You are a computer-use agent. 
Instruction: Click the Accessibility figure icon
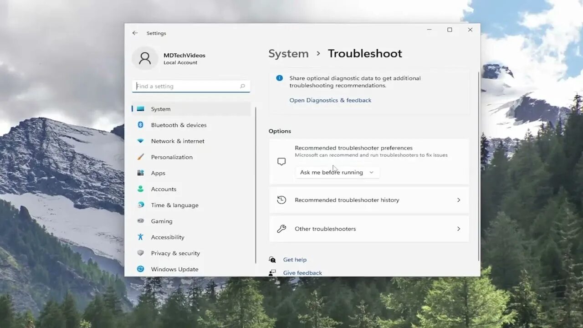[141, 237]
